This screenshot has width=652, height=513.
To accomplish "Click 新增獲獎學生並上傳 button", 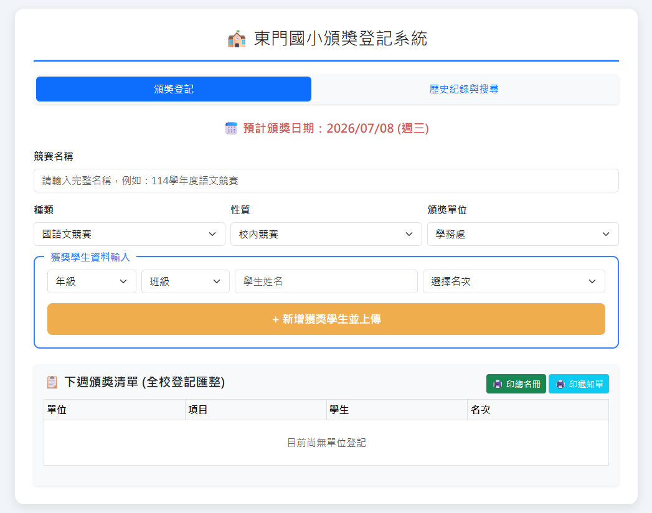I will pos(326,319).
